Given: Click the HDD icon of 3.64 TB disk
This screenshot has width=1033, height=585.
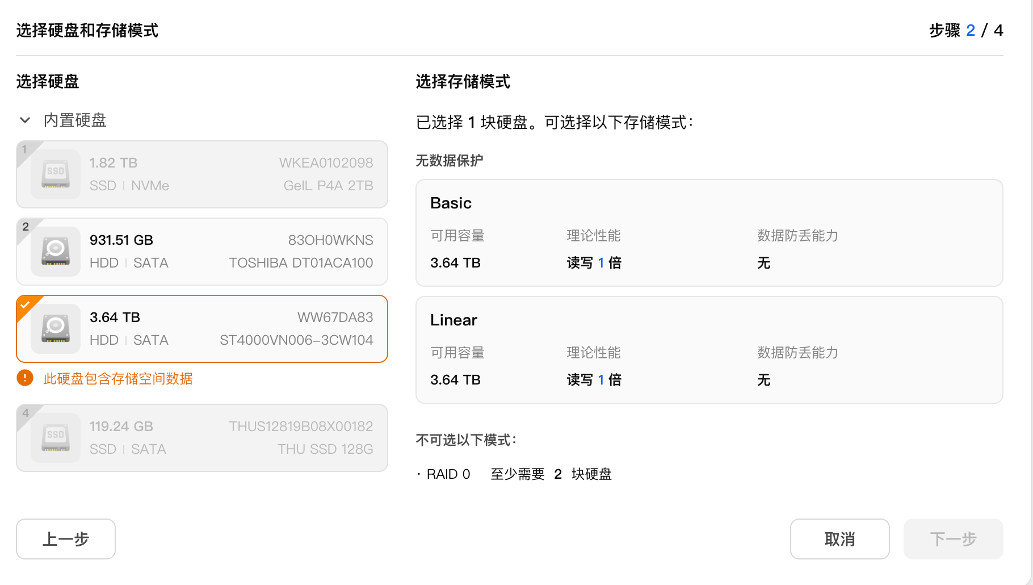Looking at the screenshot, I should click(56, 329).
